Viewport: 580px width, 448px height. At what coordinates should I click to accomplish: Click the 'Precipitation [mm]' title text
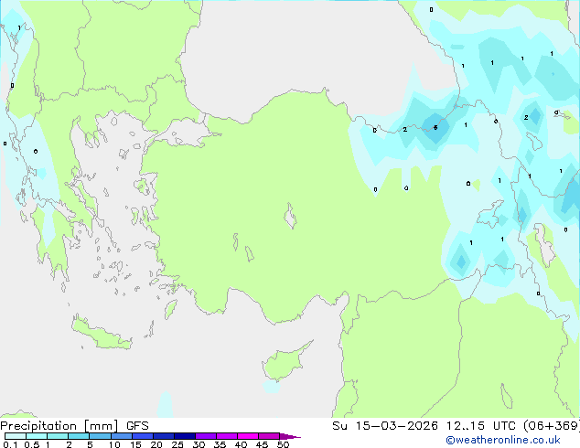[59, 426]
